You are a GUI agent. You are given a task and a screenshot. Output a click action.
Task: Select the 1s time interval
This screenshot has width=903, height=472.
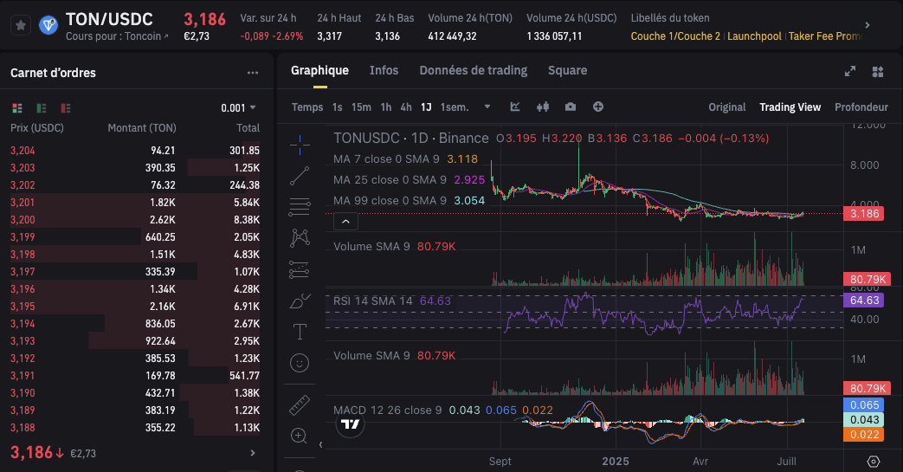click(338, 107)
